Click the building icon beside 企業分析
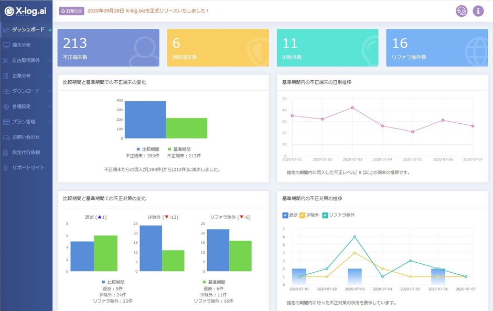The height and width of the screenshot is (311, 493). click(6, 76)
